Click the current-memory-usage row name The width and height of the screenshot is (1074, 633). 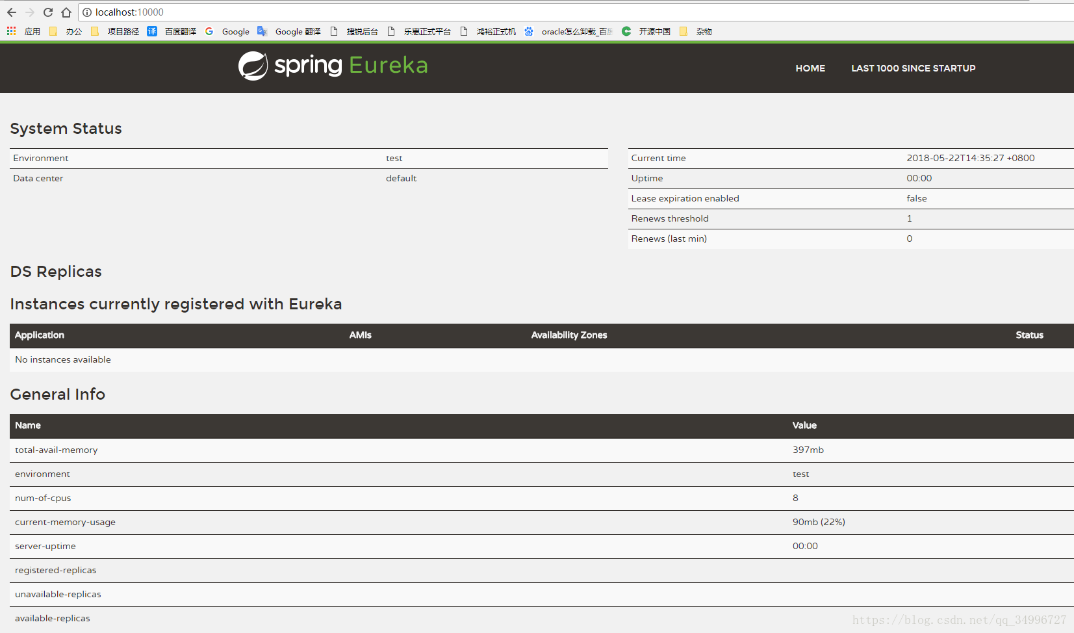click(x=65, y=522)
